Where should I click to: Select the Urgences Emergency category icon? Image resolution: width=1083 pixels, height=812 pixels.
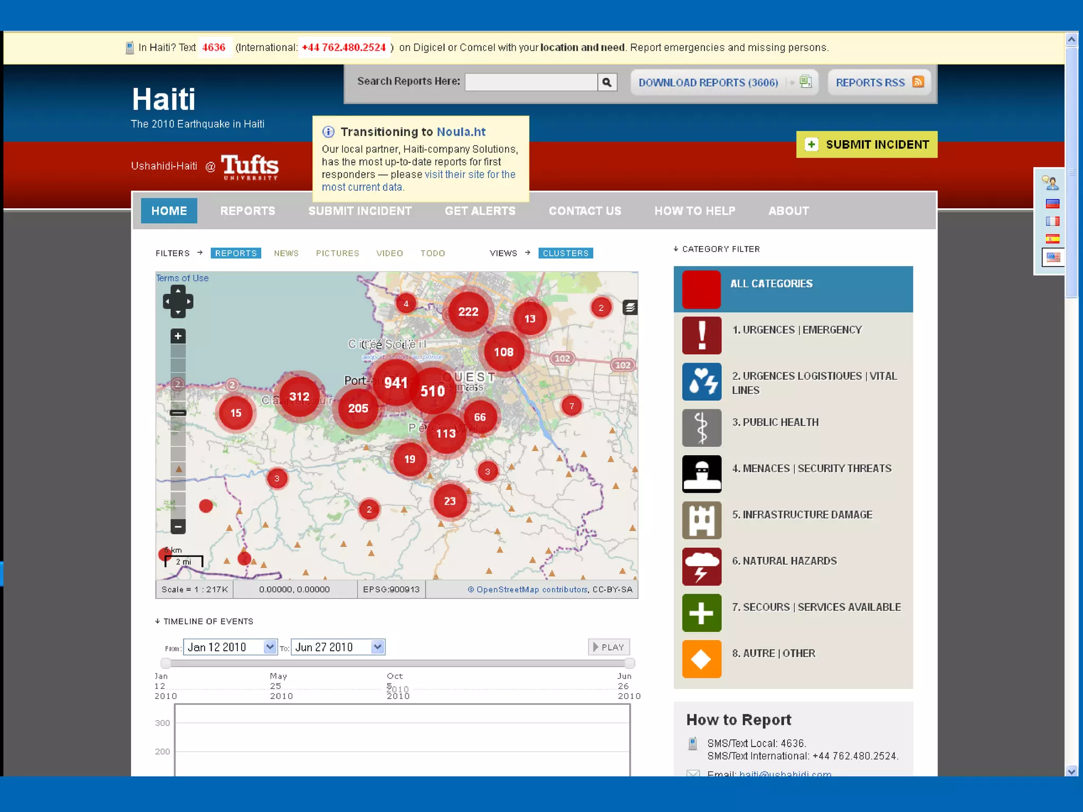click(x=701, y=335)
